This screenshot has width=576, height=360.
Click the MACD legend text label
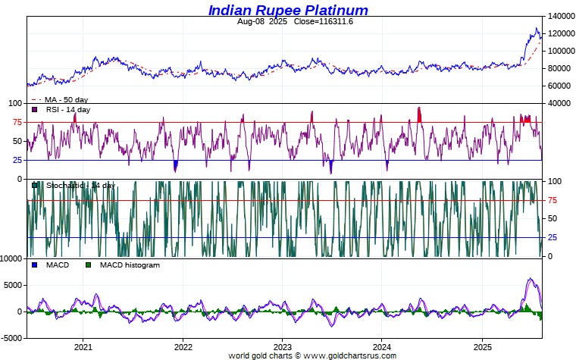coord(58,265)
